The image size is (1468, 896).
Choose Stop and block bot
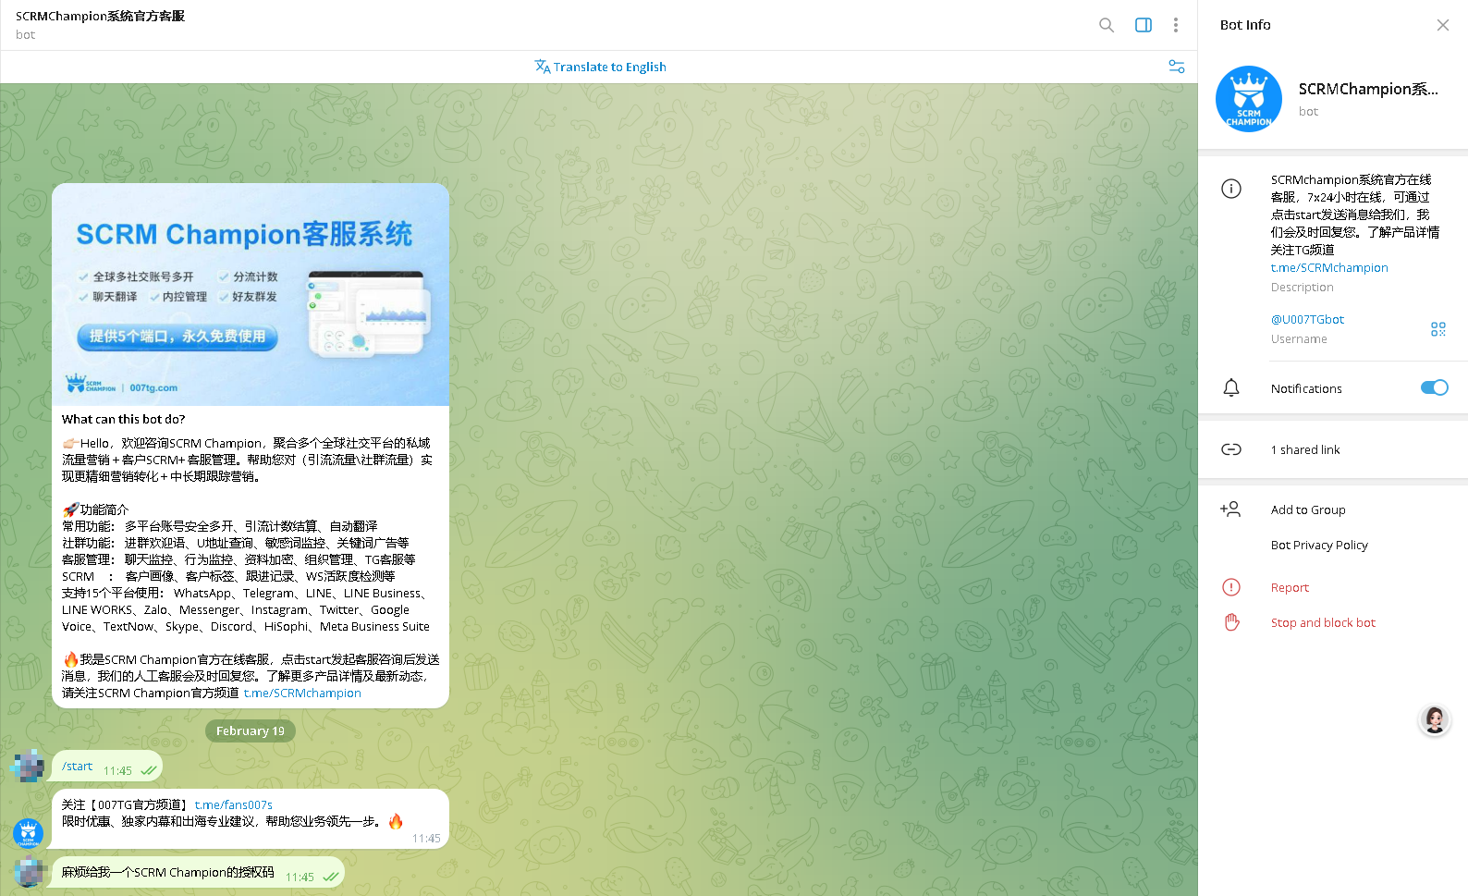pos(1322,622)
